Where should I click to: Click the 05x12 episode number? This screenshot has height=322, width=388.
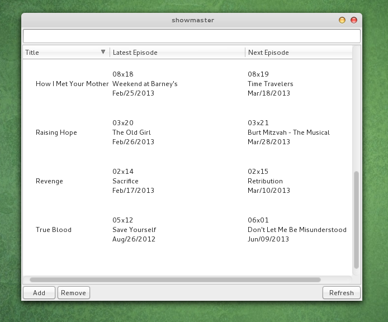point(123,220)
